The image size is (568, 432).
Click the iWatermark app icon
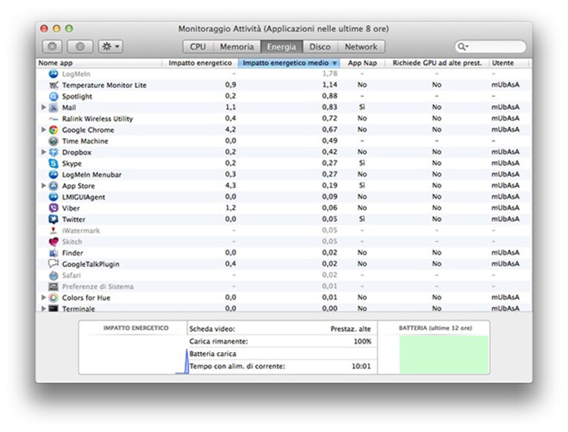tap(53, 231)
